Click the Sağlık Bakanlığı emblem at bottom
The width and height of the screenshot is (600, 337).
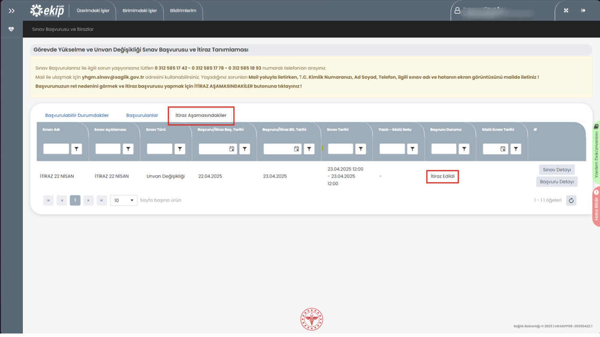(311, 319)
